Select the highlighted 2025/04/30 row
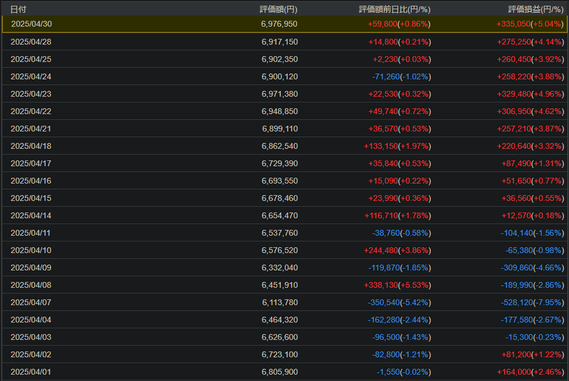Viewport: 569px width, 381px height. (285, 24)
